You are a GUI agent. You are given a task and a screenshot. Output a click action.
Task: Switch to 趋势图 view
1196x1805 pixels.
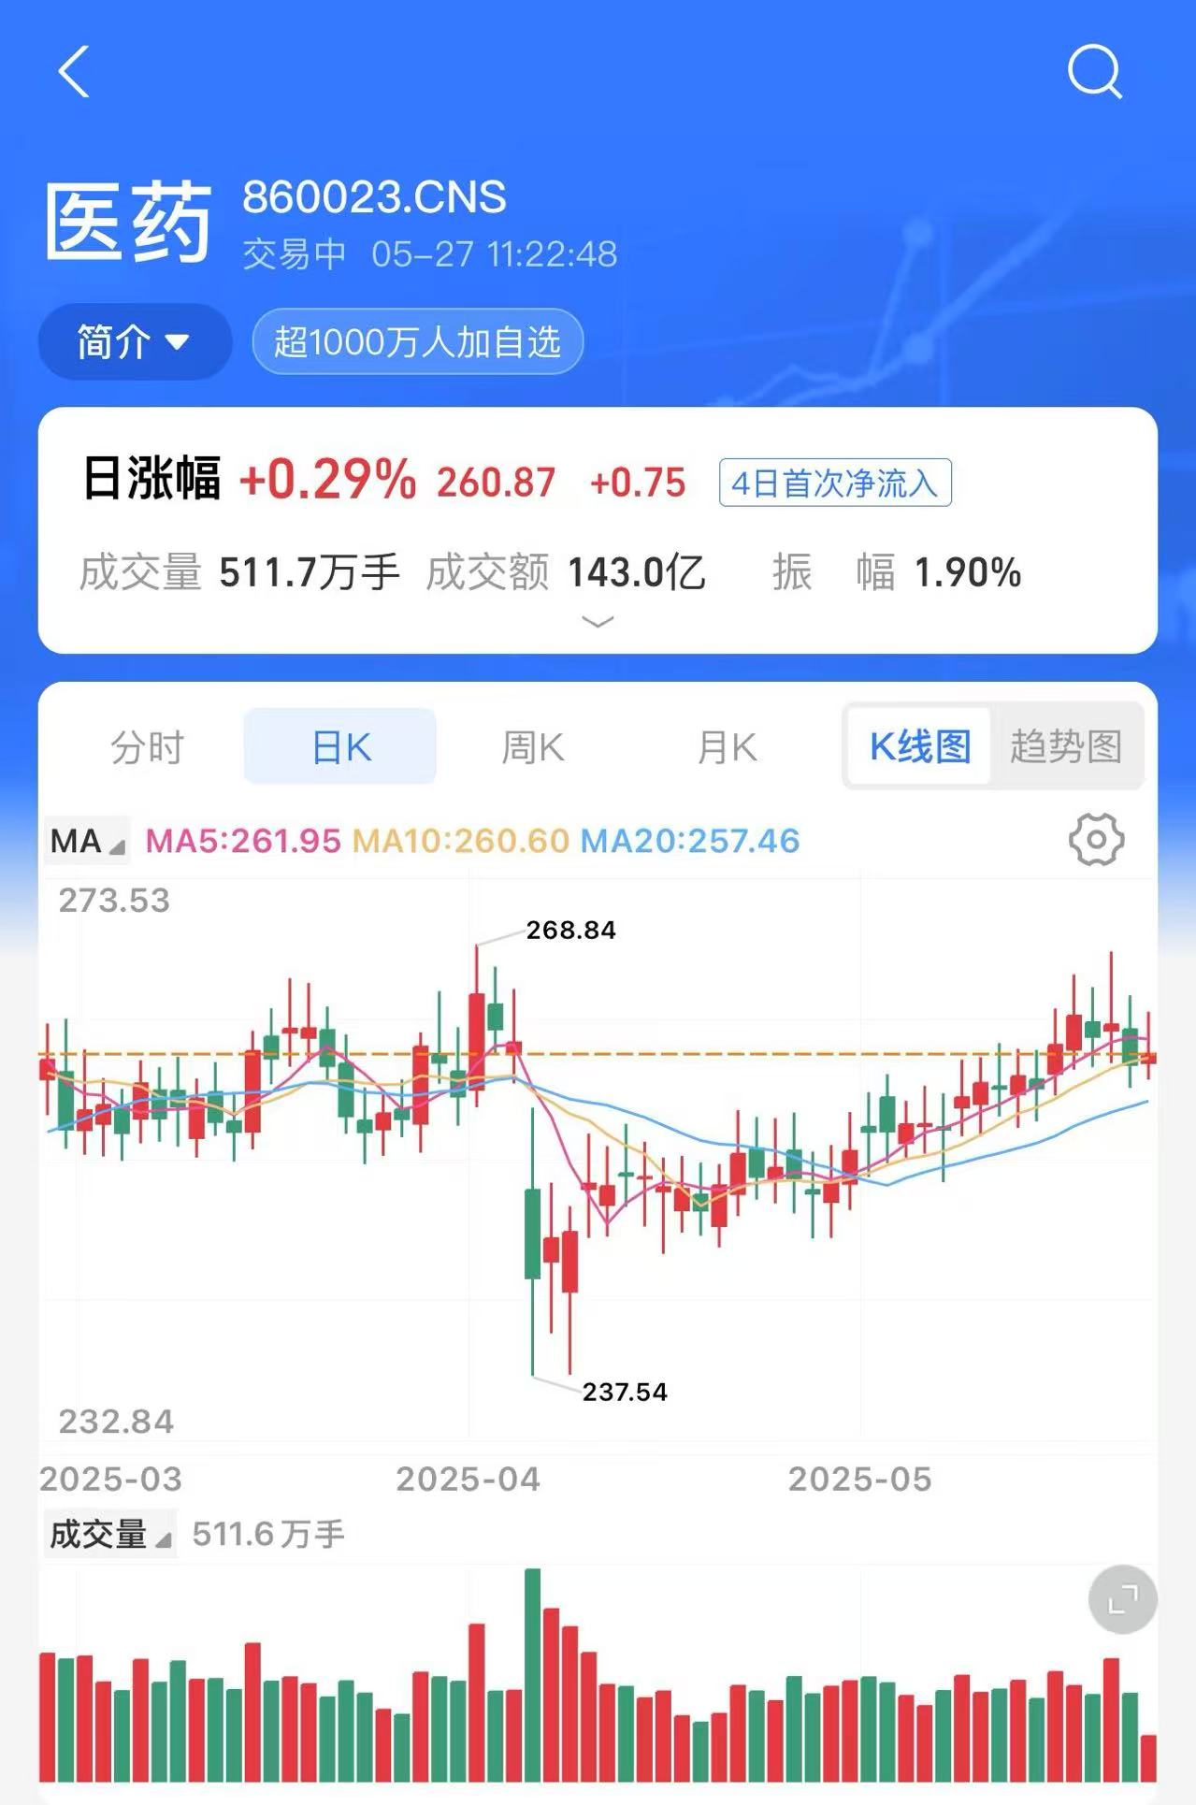click(x=1066, y=746)
